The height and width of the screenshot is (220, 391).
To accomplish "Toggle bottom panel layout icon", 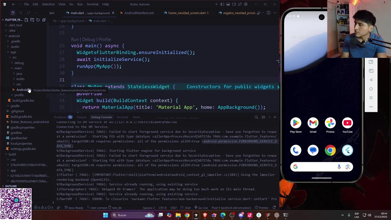I will 228,4.
